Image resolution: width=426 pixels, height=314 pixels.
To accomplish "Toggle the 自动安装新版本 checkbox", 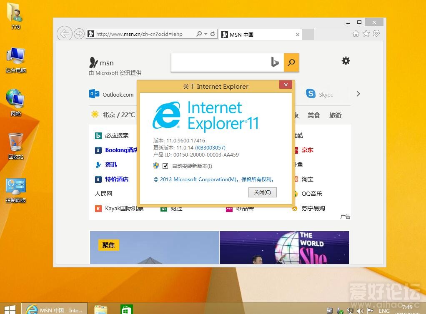I will [x=165, y=166].
